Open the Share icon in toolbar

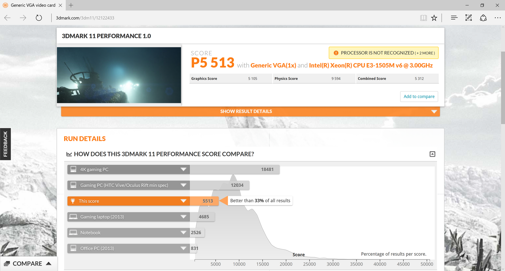pyautogui.click(x=483, y=18)
